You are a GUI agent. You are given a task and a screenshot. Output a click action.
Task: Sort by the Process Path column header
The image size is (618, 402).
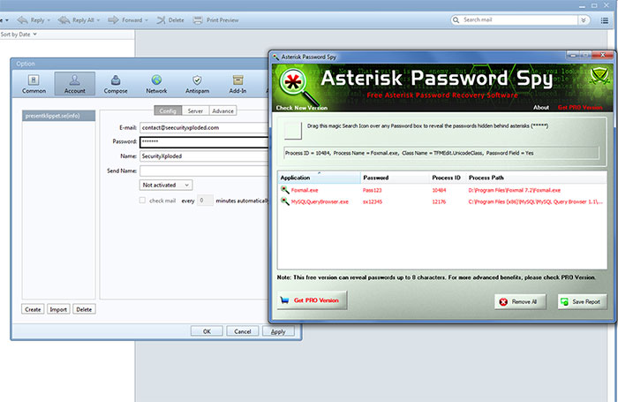click(536, 178)
